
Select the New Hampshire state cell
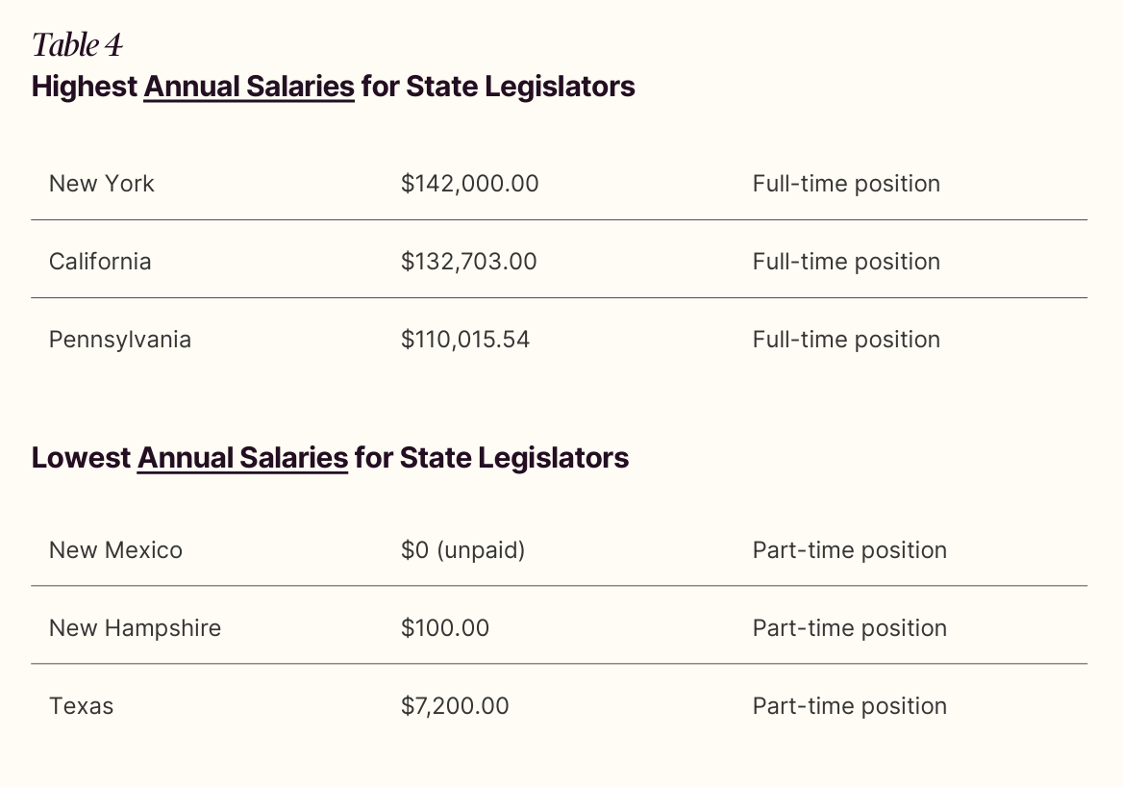[x=135, y=628]
